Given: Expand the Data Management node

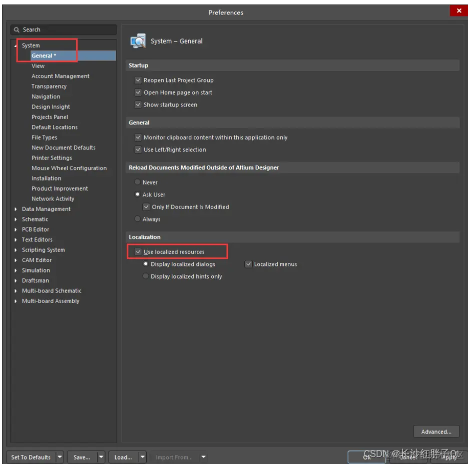Looking at the screenshot, I should tap(16, 209).
